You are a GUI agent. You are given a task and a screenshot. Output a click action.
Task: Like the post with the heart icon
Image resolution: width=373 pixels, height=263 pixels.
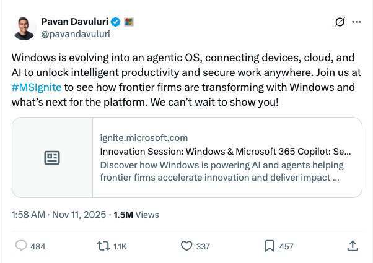click(x=186, y=246)
